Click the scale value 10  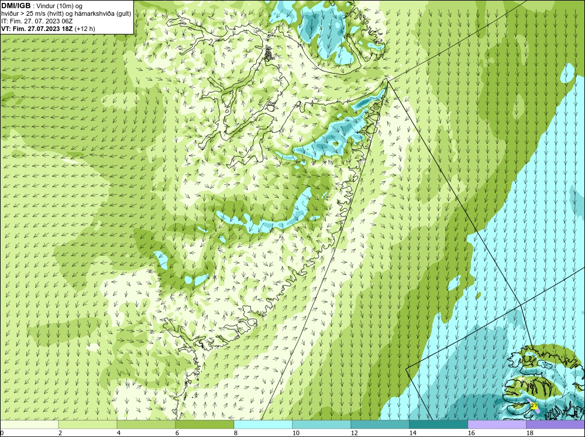295,433
